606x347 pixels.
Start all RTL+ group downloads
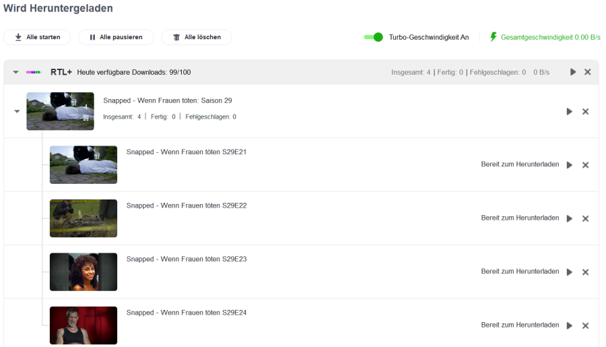coord(573,72)
